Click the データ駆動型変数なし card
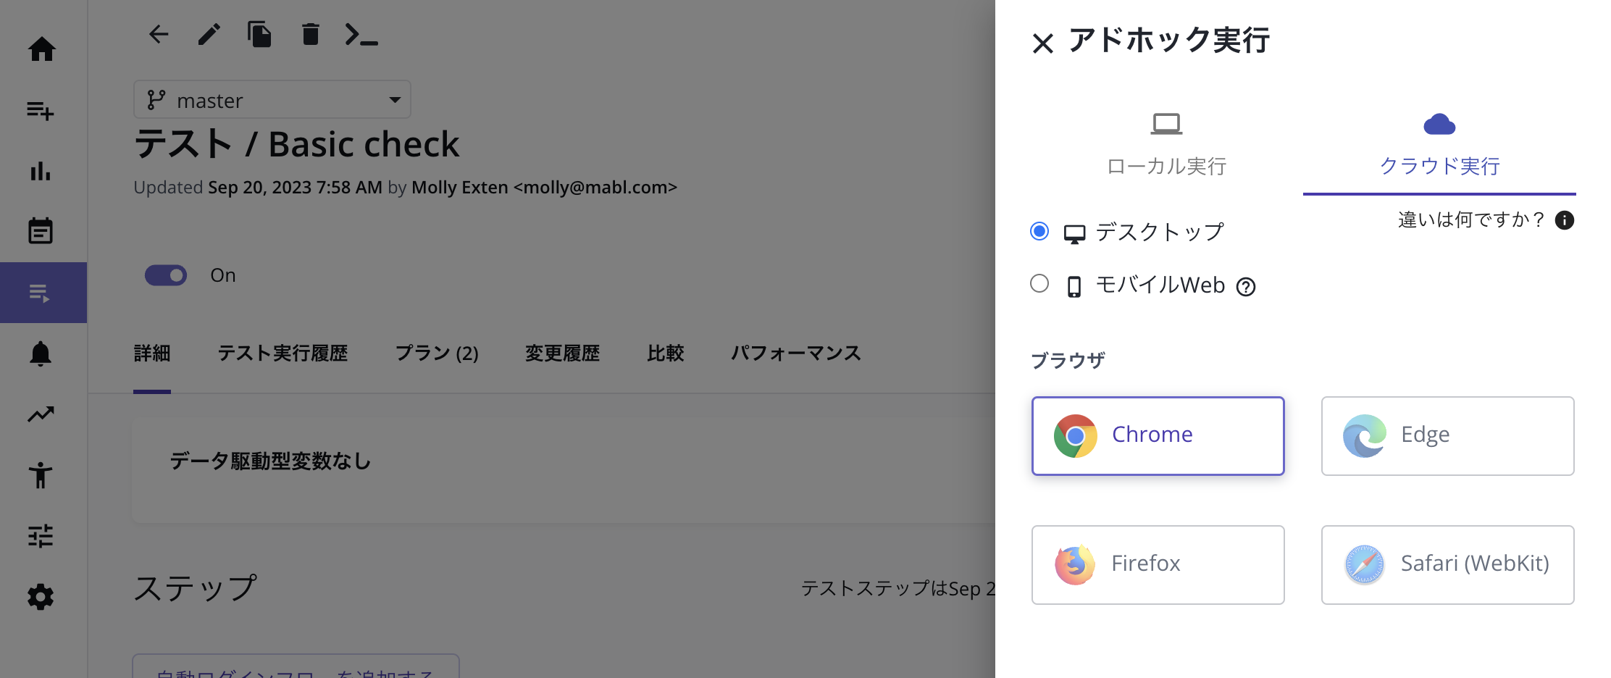 (x=564, y=469)
